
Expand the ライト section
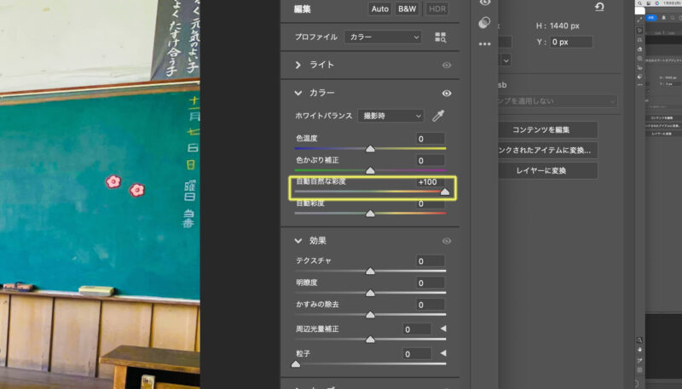point(298,66)
